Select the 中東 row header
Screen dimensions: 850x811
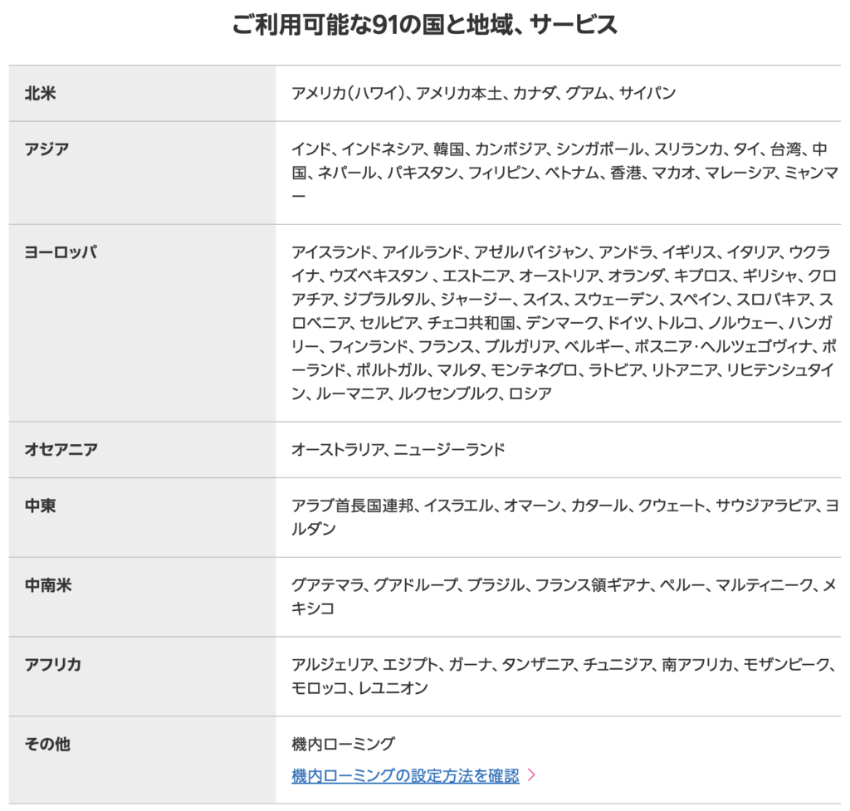coord(41,506)
